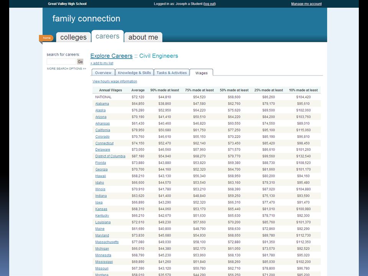
Task: Switch to the Knowledge & Skills tab
Action: click(x=135, y=72)
